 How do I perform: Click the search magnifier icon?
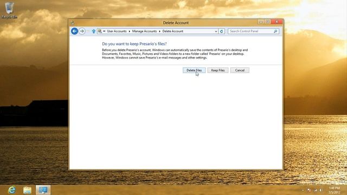tap(275, 31)
